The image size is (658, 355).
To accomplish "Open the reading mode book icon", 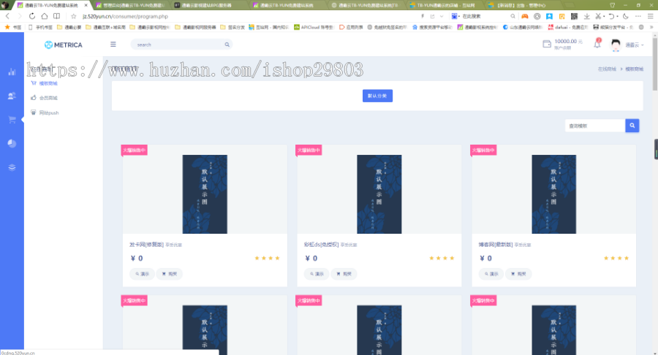I will (x=56, y=16).
